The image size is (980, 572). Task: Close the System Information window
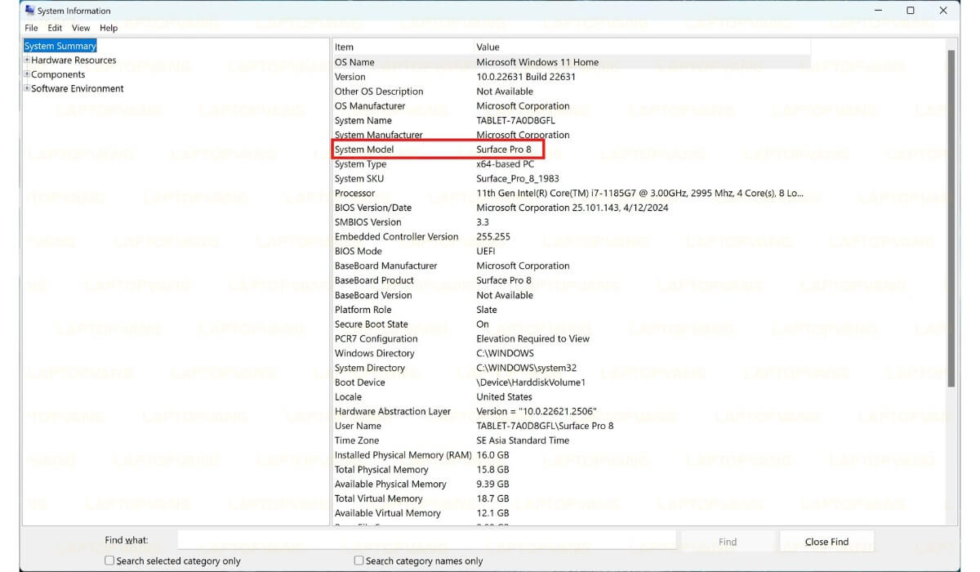944,11
